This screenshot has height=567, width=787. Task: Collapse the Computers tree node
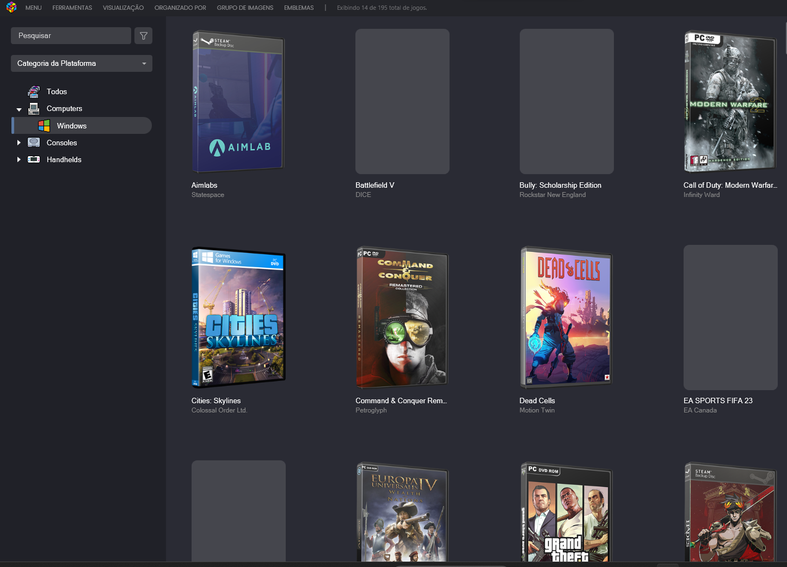19,109
